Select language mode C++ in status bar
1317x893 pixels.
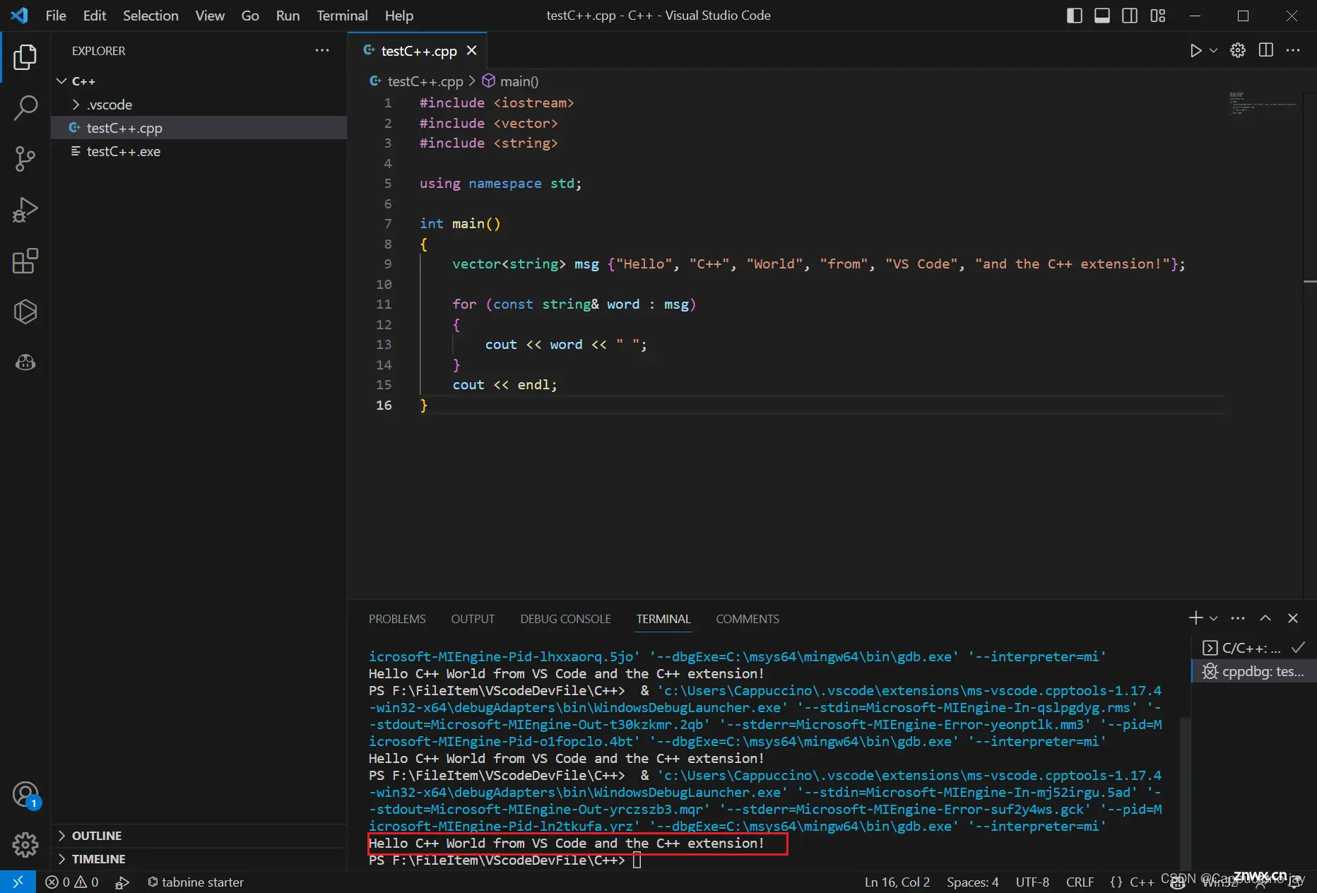pos(1142,882)
